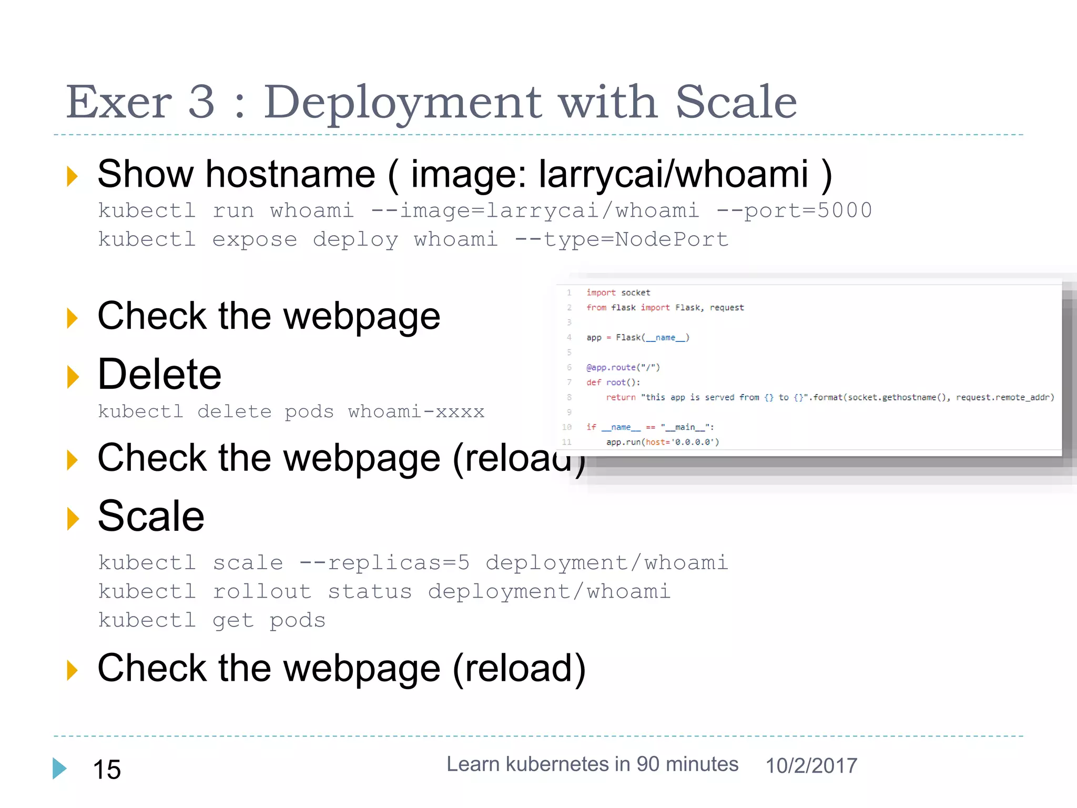The width and height of the screenshot is (1077, 808).
Task: Click the 'Scale' bullet heading
Action: pyautogui.click(x=151, y=516)
